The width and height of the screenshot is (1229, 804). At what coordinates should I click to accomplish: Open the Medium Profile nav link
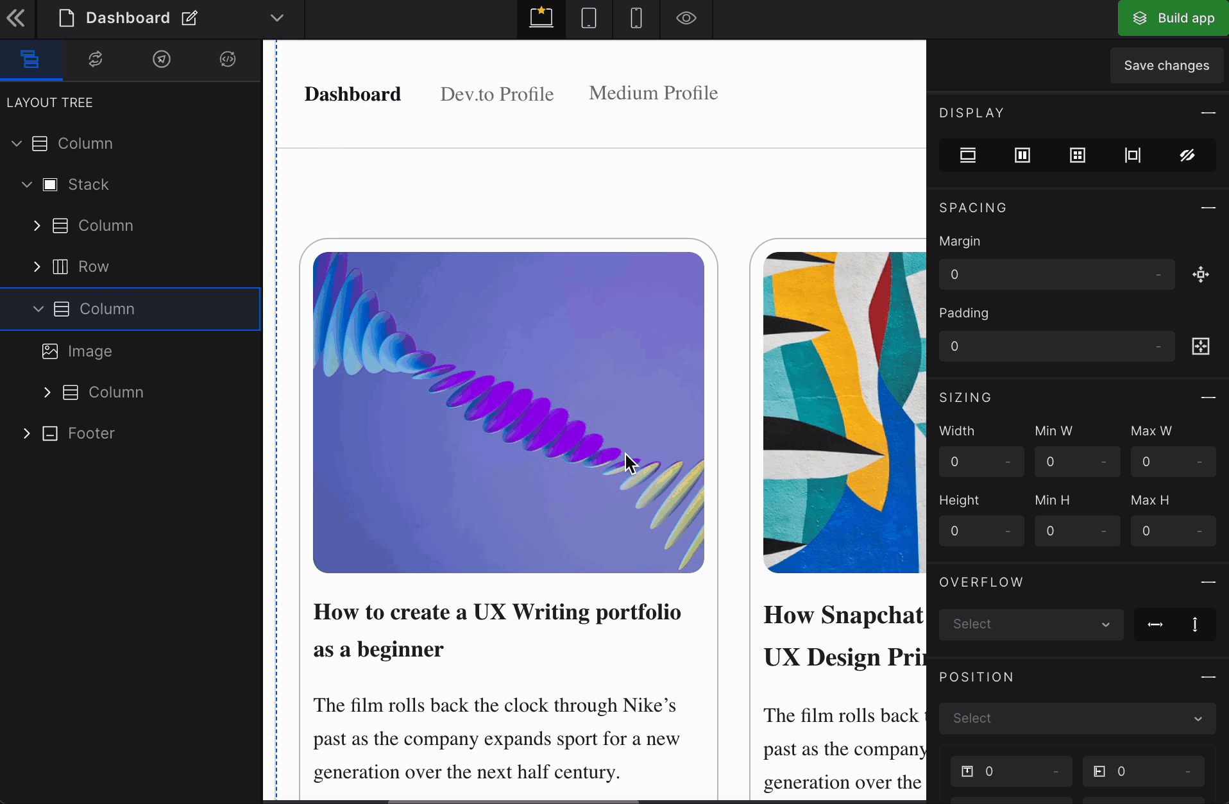coord(654,93)
